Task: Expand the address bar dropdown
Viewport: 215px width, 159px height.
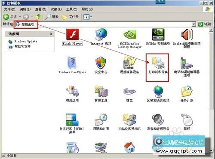Action: point(194,24)
